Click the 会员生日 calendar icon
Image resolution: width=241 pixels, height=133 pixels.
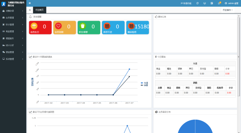pyautogui.click(x=34, y=26)
